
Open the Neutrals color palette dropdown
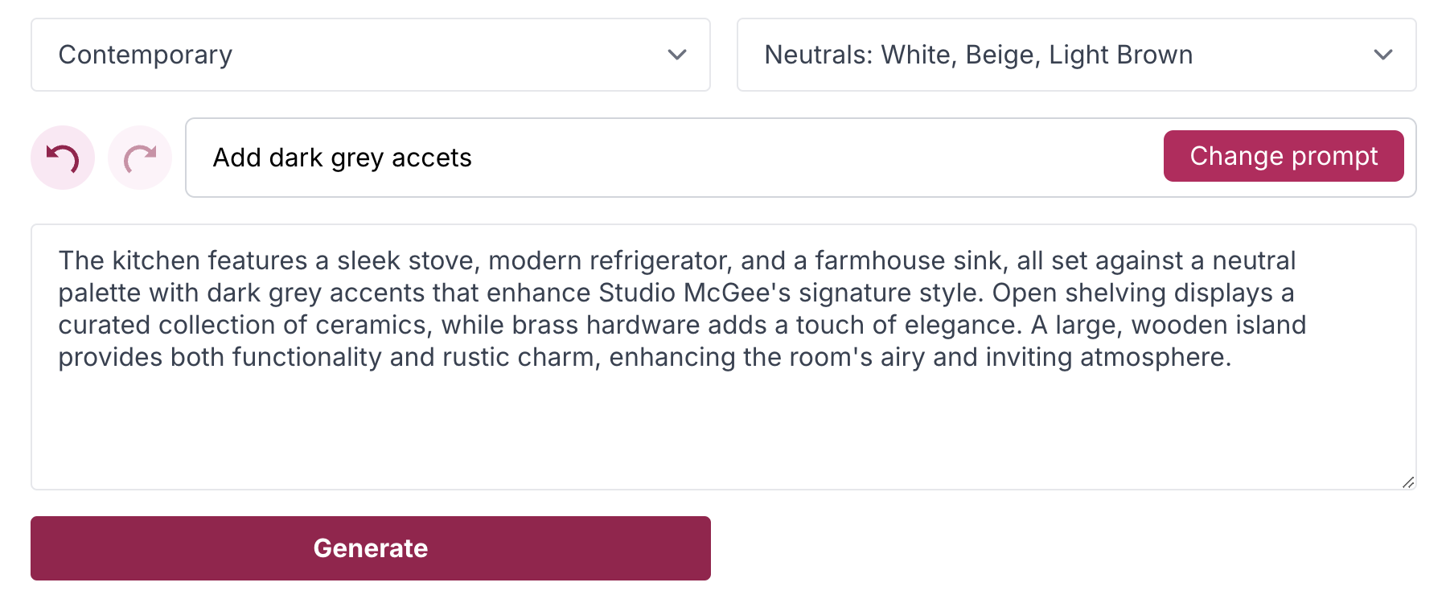tap(1076, 55)
